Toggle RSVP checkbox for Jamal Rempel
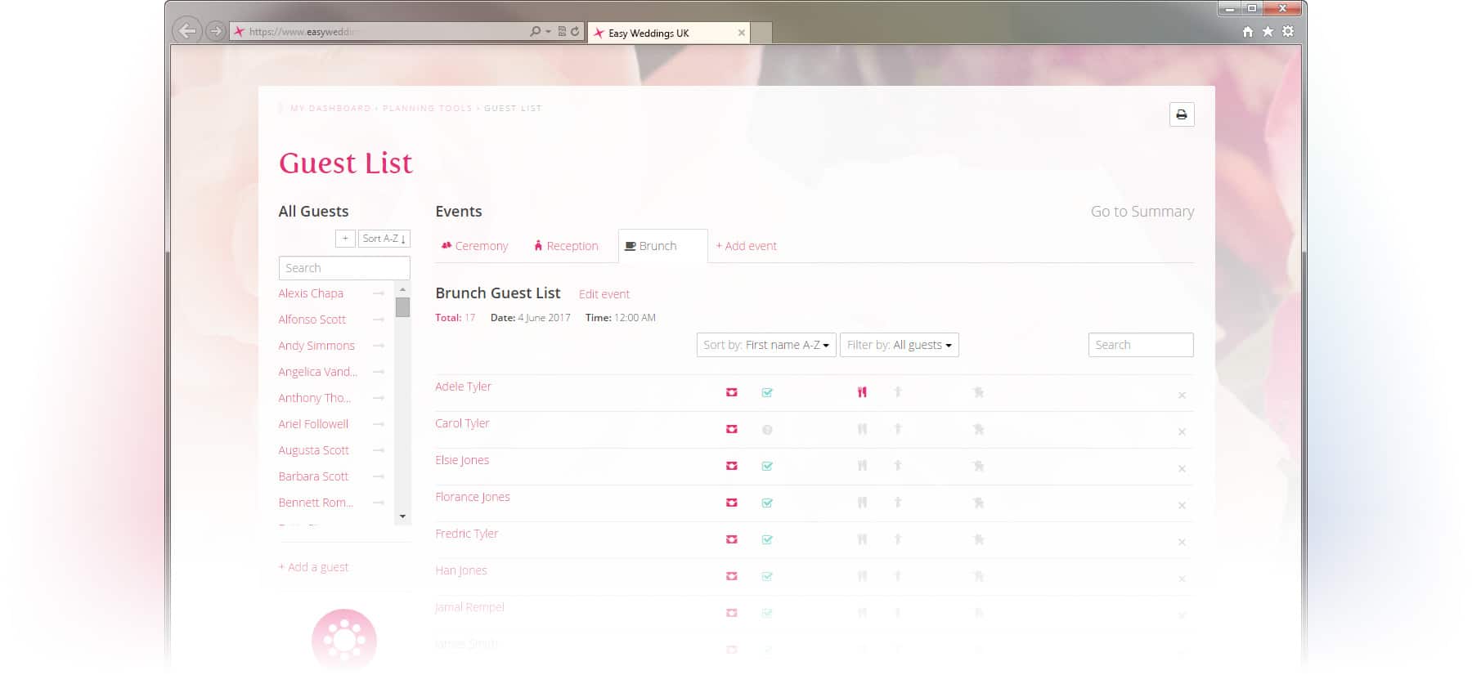This screenshot has height=675, width=1472. (x=767, y=613)
